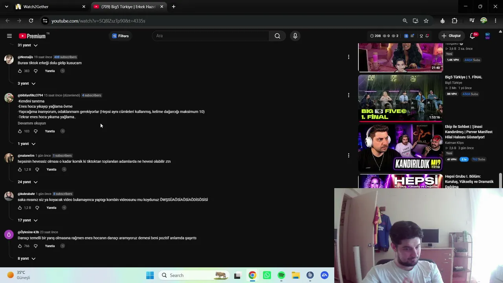Expand the 17 yanıt replies
Image resolution: width=503 pixels, height=283 pixels.
(28, 220)
